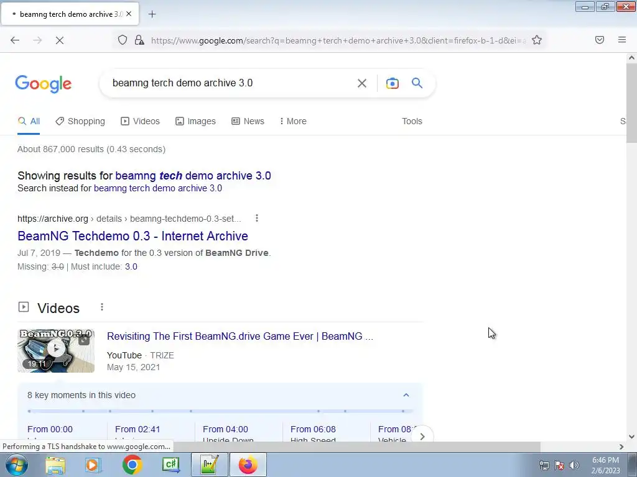Go back to the previous page
The width and height of the screenshot is (637, 477).
click(15, 40)
